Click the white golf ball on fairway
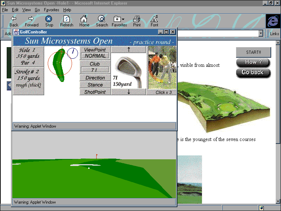Viewport: 281px width, 211px height. [x=89, y=168]
